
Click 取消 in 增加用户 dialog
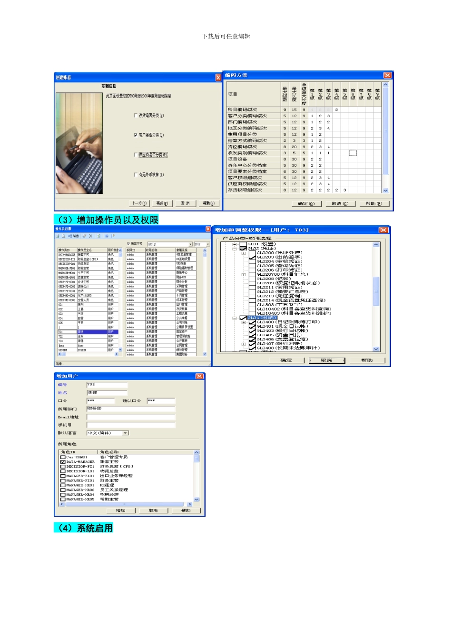click(x=153, y=510)
